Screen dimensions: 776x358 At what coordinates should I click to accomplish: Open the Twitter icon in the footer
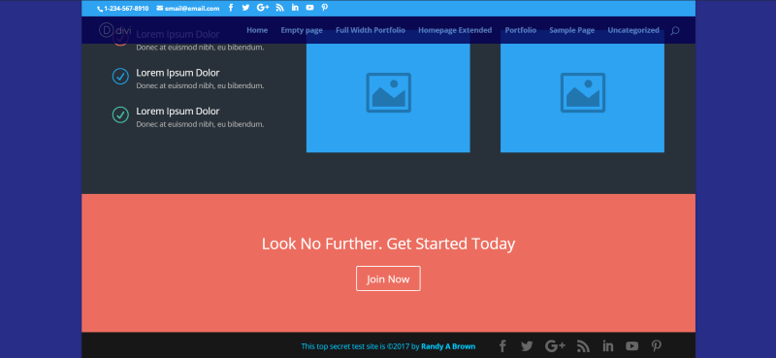527,346
